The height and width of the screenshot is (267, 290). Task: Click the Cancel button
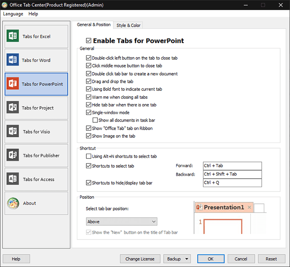(241, 259)
